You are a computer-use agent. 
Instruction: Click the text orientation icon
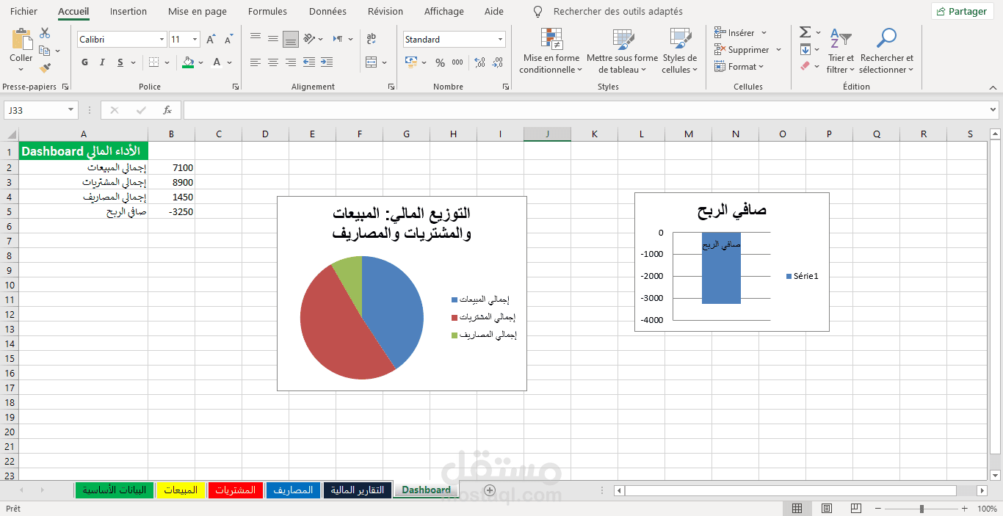[309, 39]
